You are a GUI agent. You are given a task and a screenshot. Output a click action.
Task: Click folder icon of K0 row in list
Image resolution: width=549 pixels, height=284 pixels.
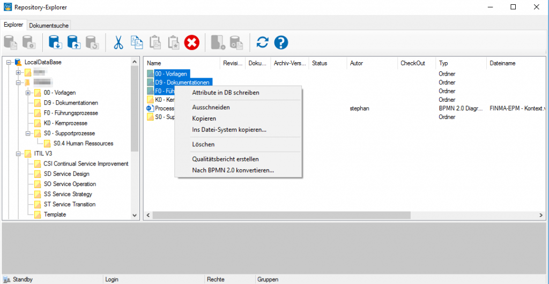tap(151, 100)
